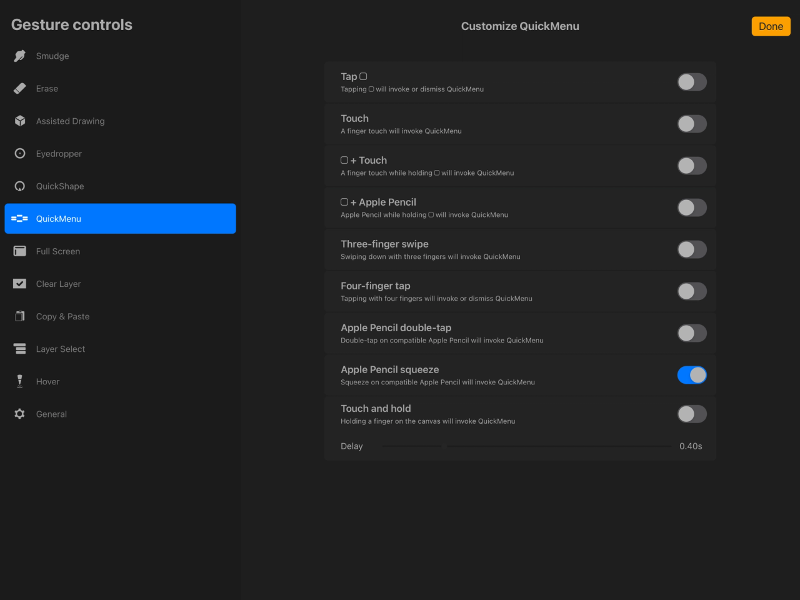Switch on the Three-finger swipe toggle
The width and height of the screenshot is (800, 600).
tap(692, 249)
